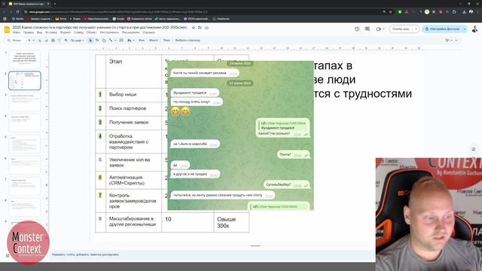
Task: Activate the paint format tool
Action: tap(59, 40)
